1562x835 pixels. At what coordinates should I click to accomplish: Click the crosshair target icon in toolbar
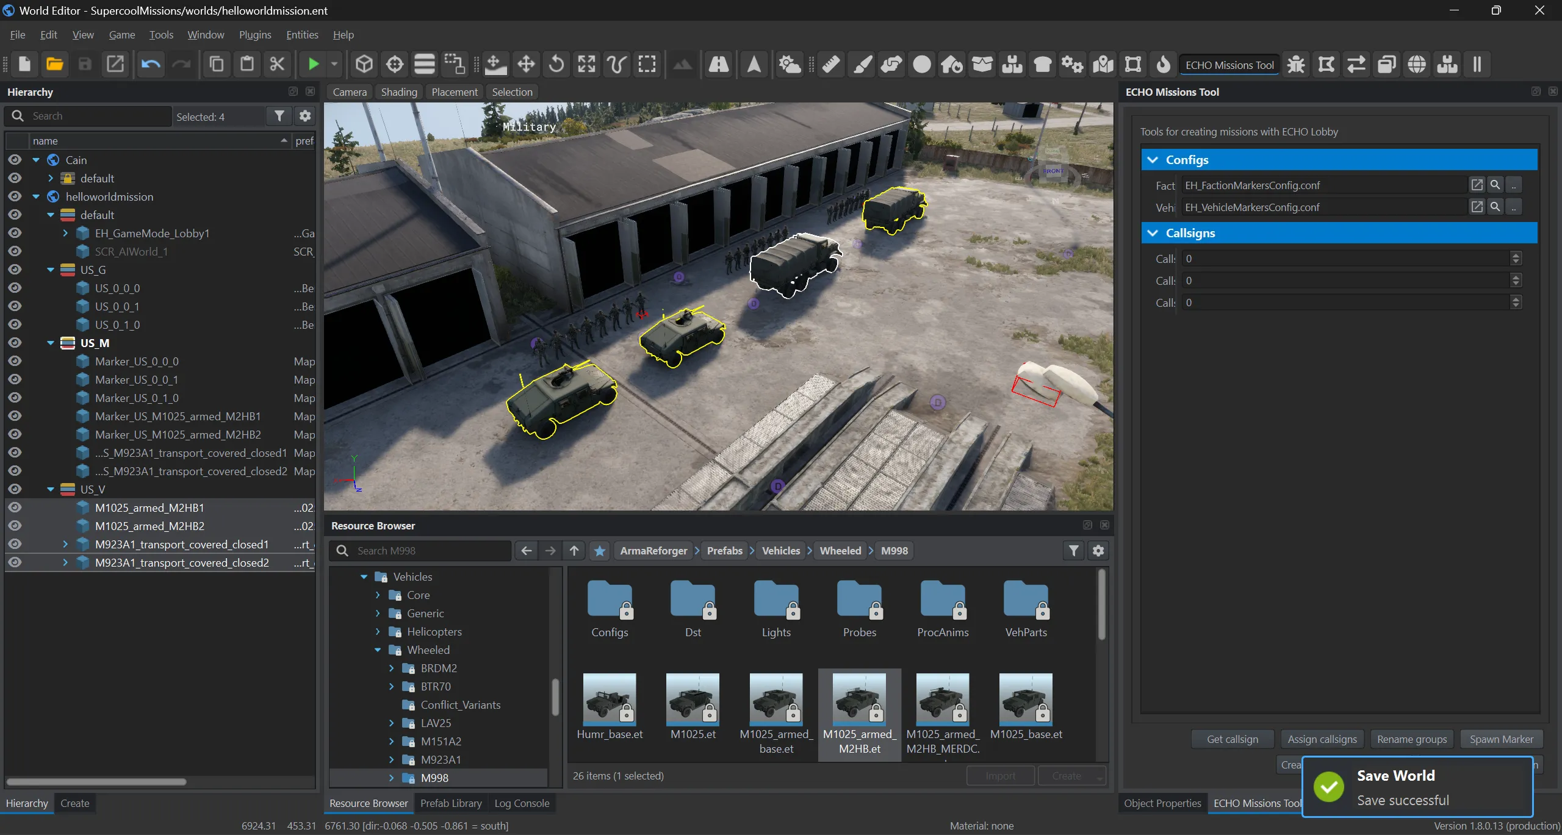(395, 64)
